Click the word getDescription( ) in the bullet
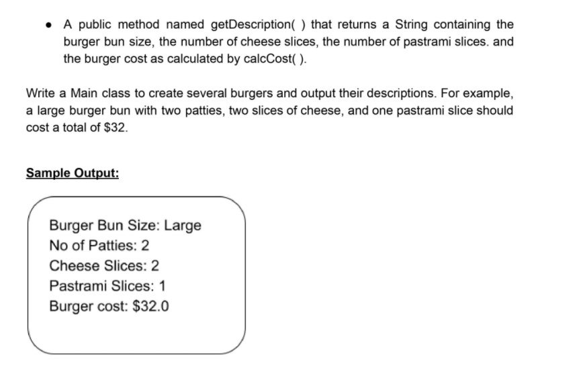Viewport: 579px width, 380px height. pyautogui.click(x=258, y=25)
